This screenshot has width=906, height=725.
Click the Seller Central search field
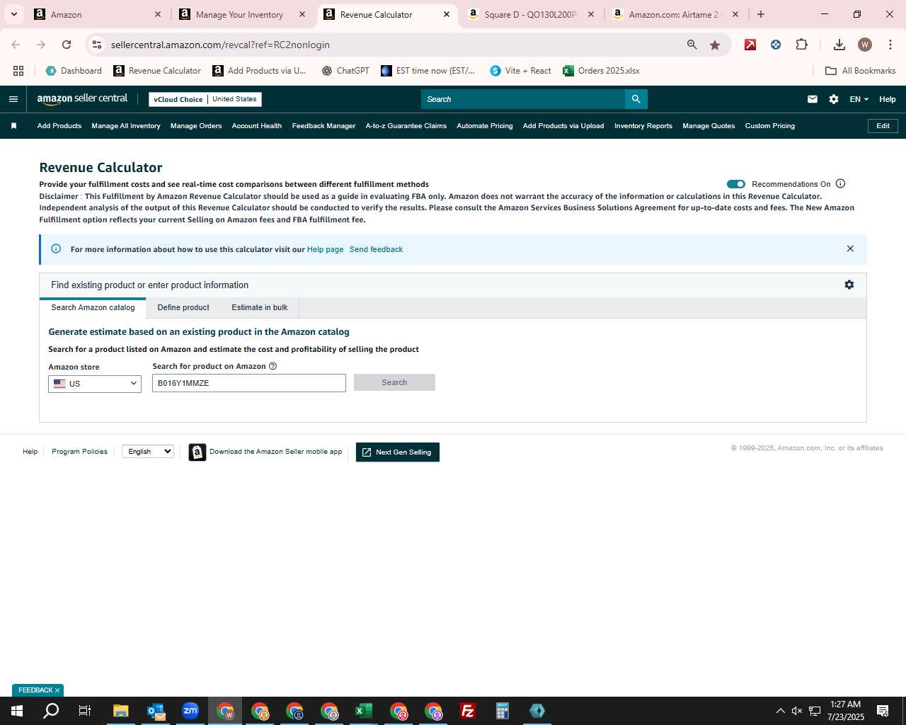click(x=523, y=99)
